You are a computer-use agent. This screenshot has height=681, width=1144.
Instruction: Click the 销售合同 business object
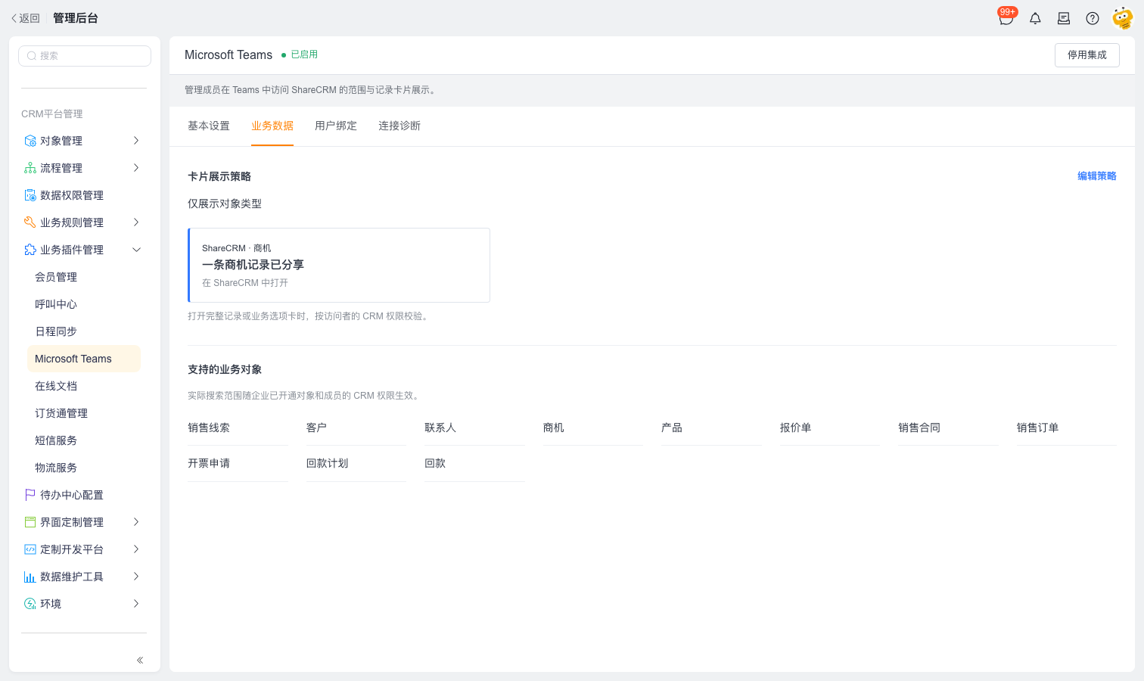(919, 428)
